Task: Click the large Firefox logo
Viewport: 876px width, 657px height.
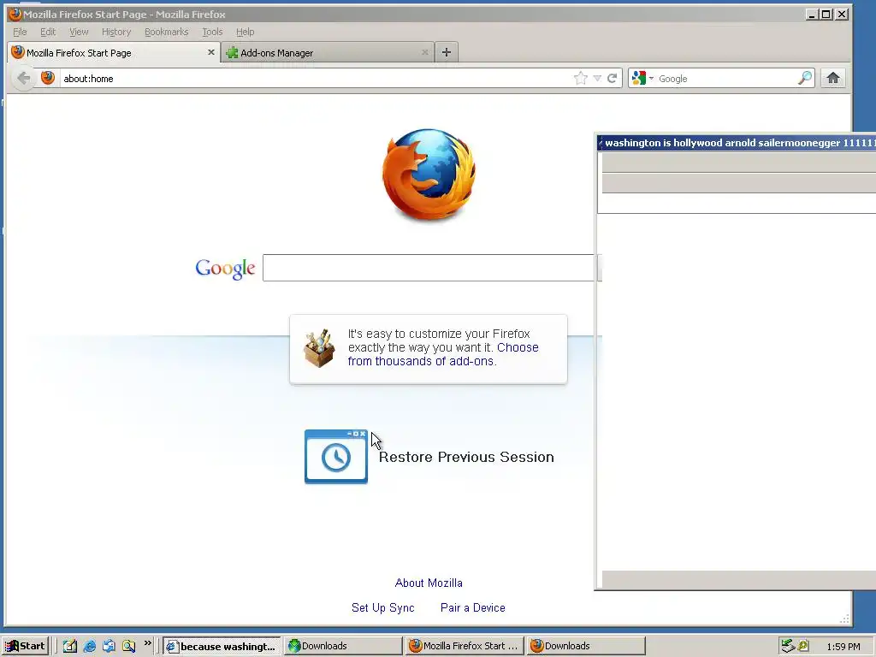Action: [429, 175]
